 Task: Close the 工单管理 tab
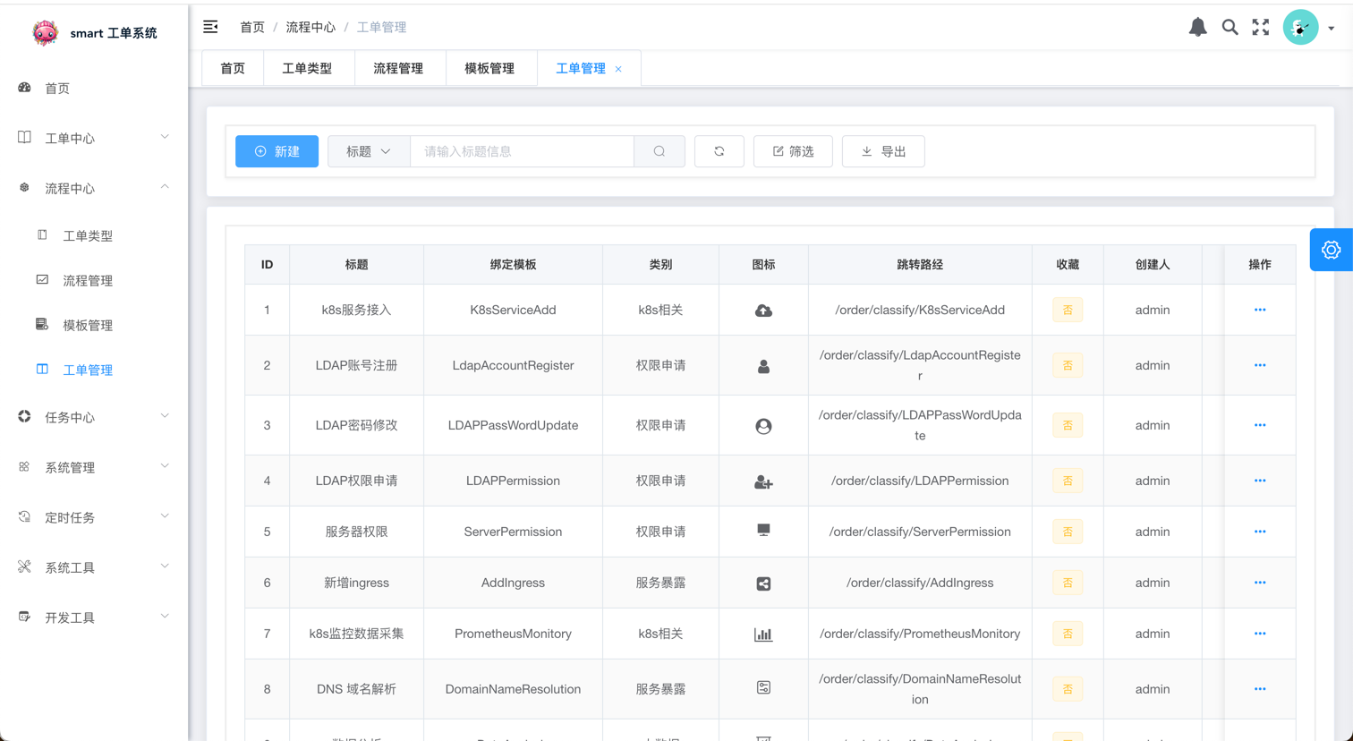[618, 69]
